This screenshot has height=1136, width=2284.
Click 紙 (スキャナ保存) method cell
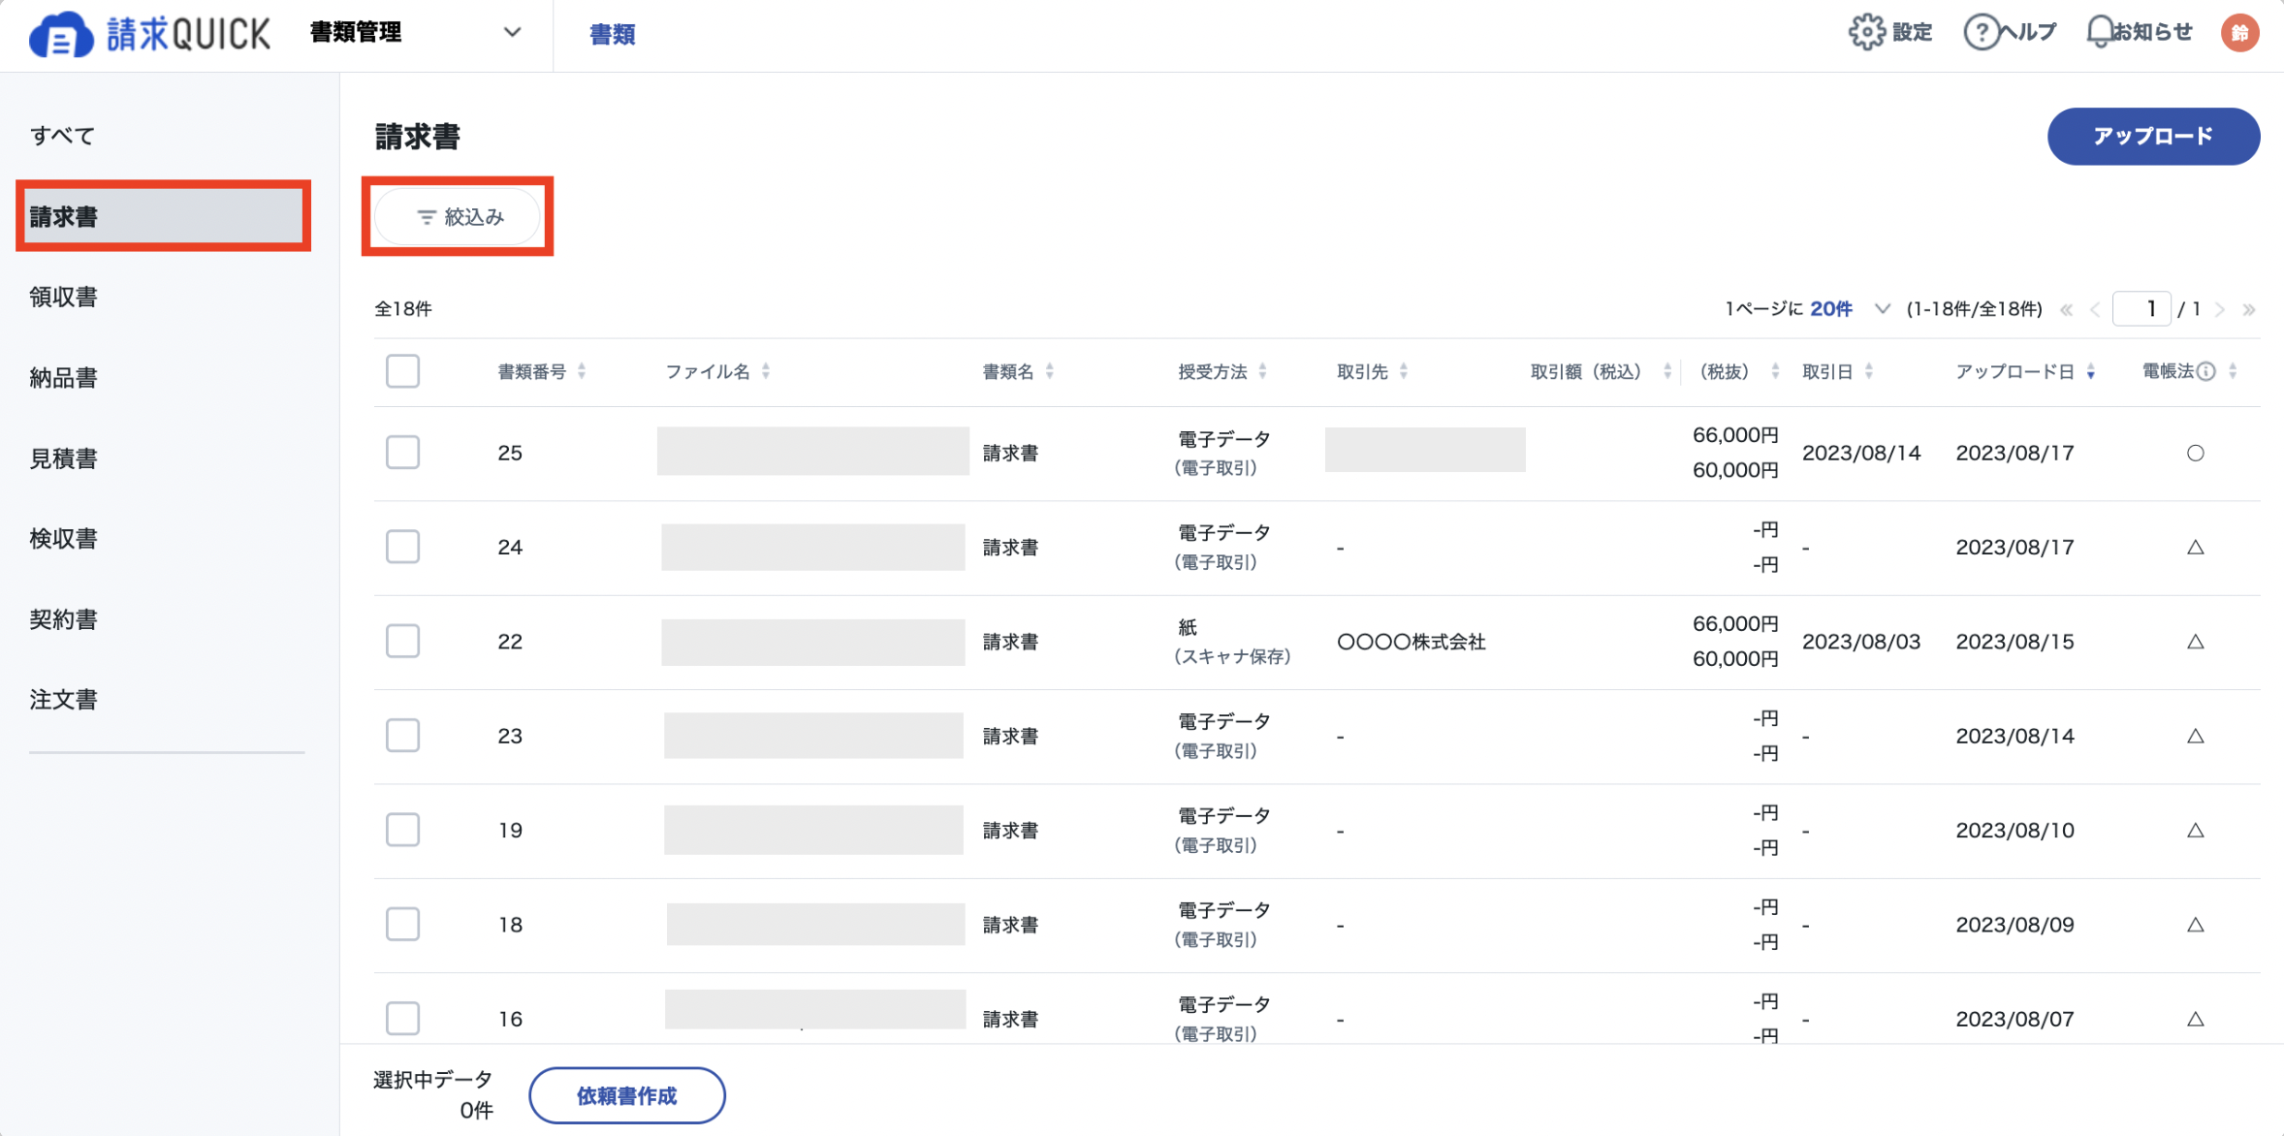point(1231,642)
